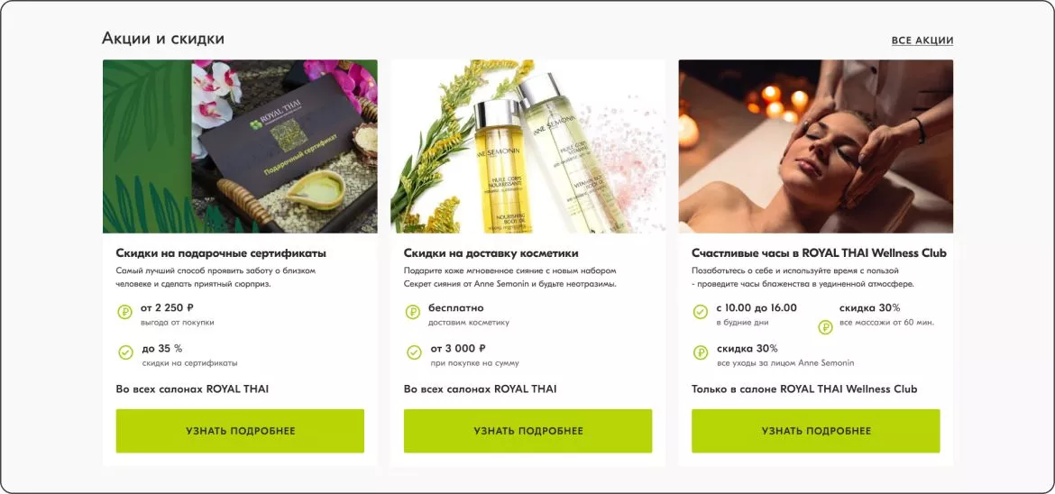
Task: Select 'Счастливые часы в ROYAL THAI Wellness Club' heading
Action: [x=819, y=253]
